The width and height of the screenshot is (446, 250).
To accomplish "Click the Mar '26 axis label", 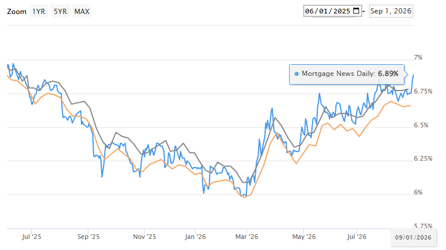I will [x=246, y=237].
